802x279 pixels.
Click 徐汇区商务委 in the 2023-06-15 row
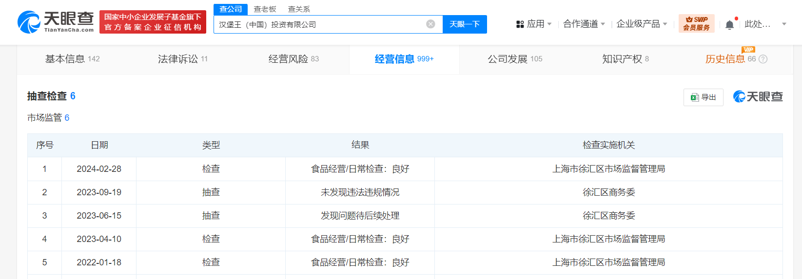coord(609,216)
